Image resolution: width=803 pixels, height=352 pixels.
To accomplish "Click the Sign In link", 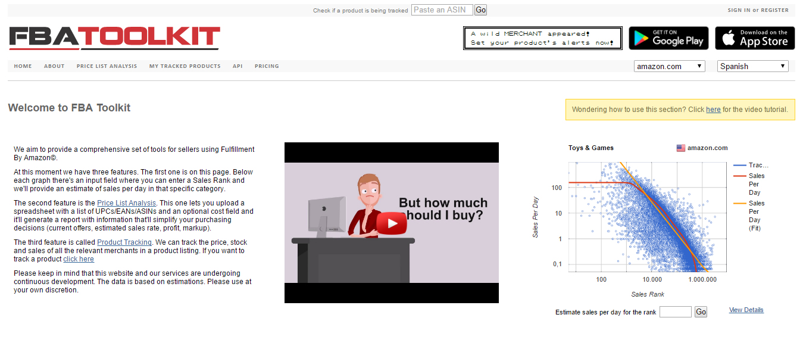I will coord(739,10).
